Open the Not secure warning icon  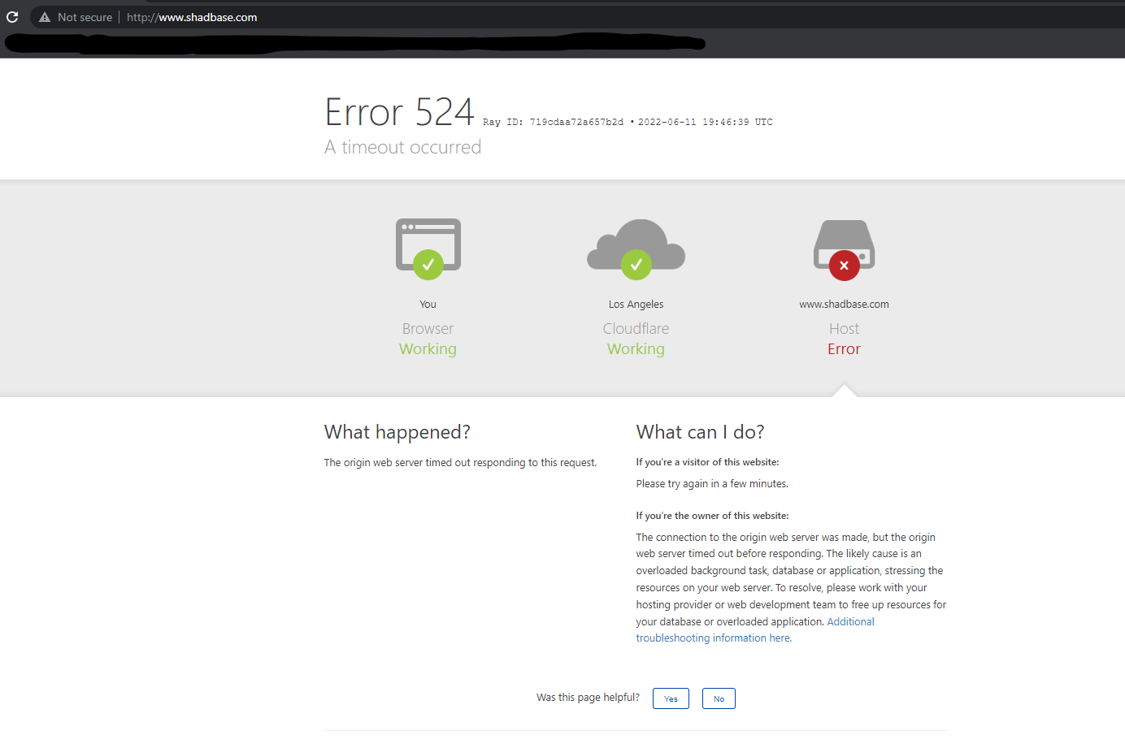[45, 17]
